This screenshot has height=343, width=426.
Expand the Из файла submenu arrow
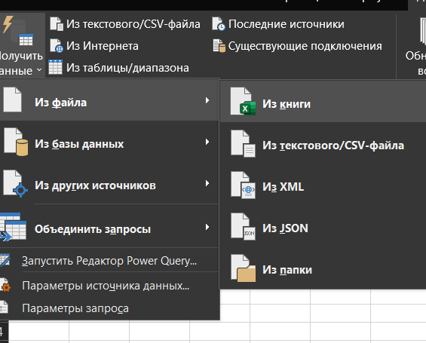(x=207, y=100)
